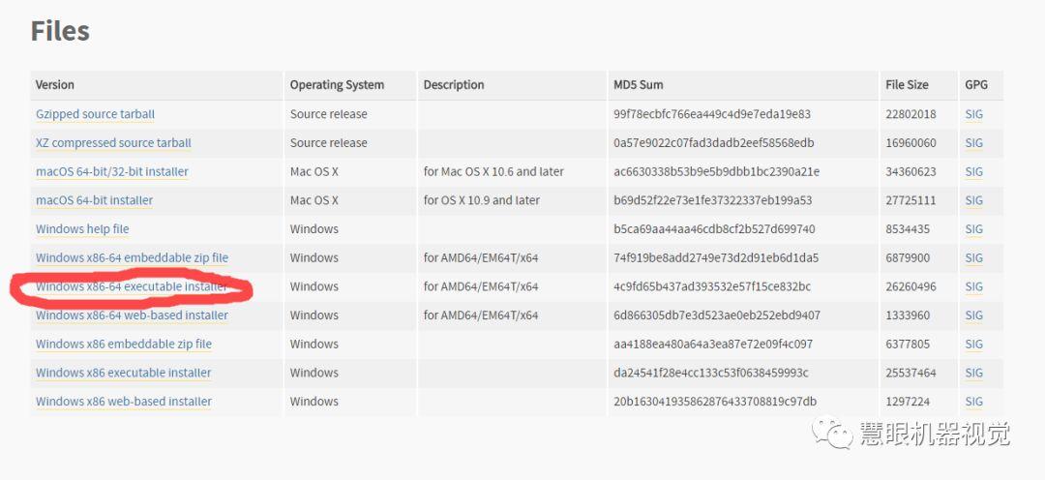This screenshot has width=1045, height=480.
Task: Click 'Source release' in Gzipped tarball row
Action: pyautogui.click(x=329, y=114)
